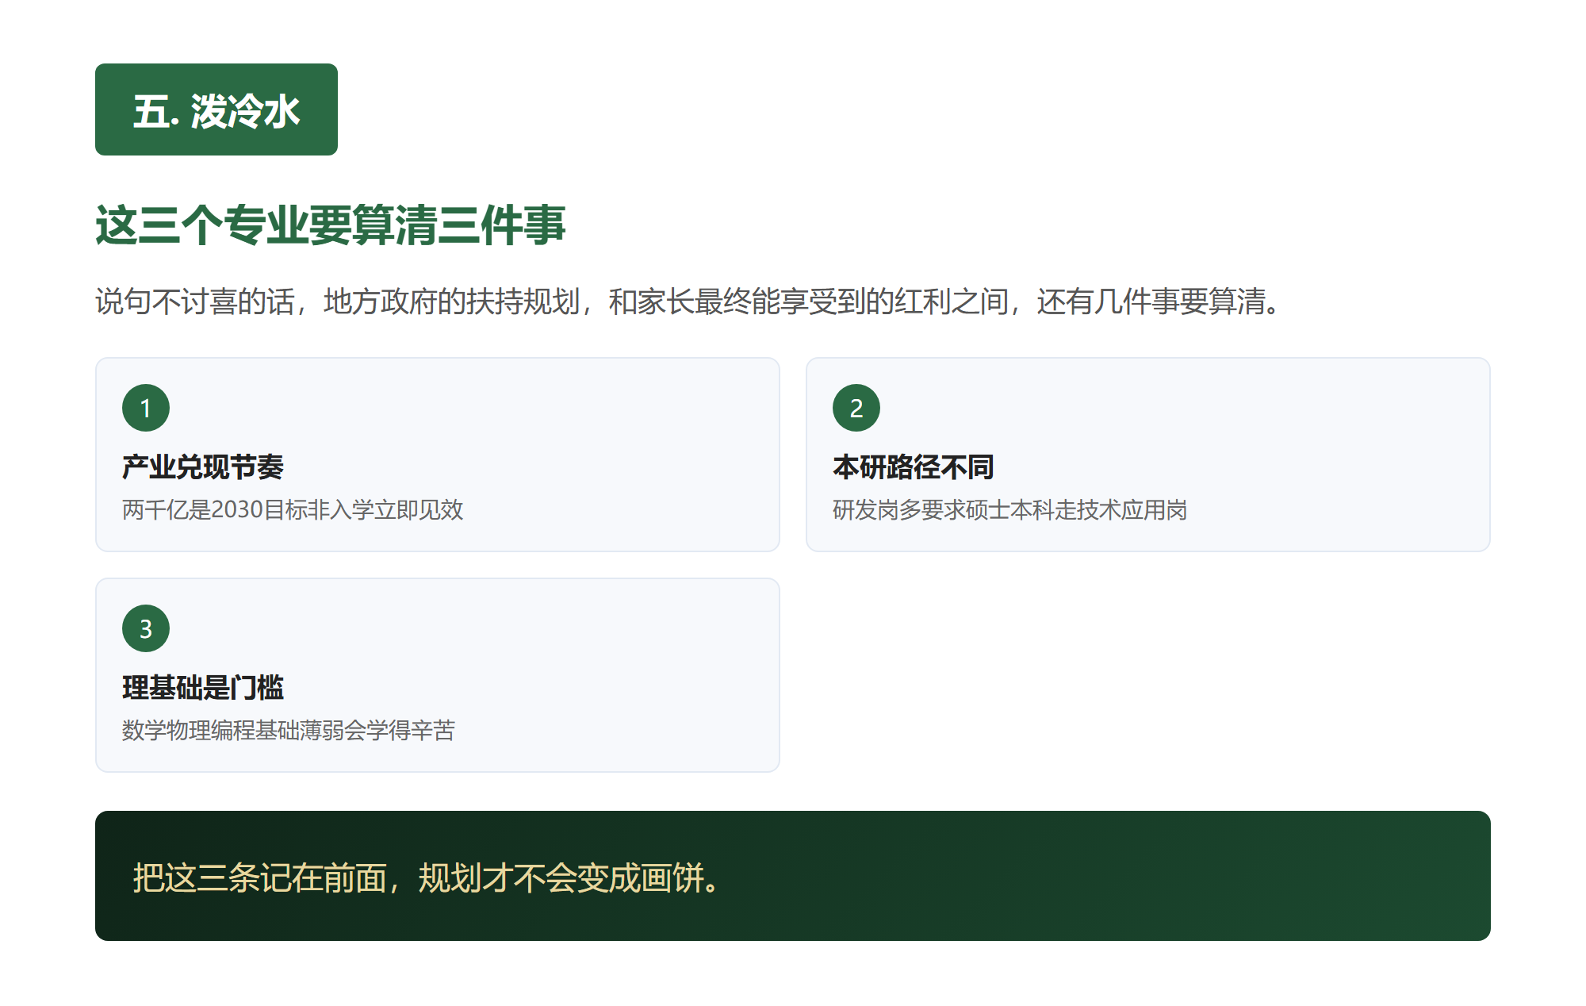
Task: Select card title 产业兑现节奏
Action: click(203, 467)
